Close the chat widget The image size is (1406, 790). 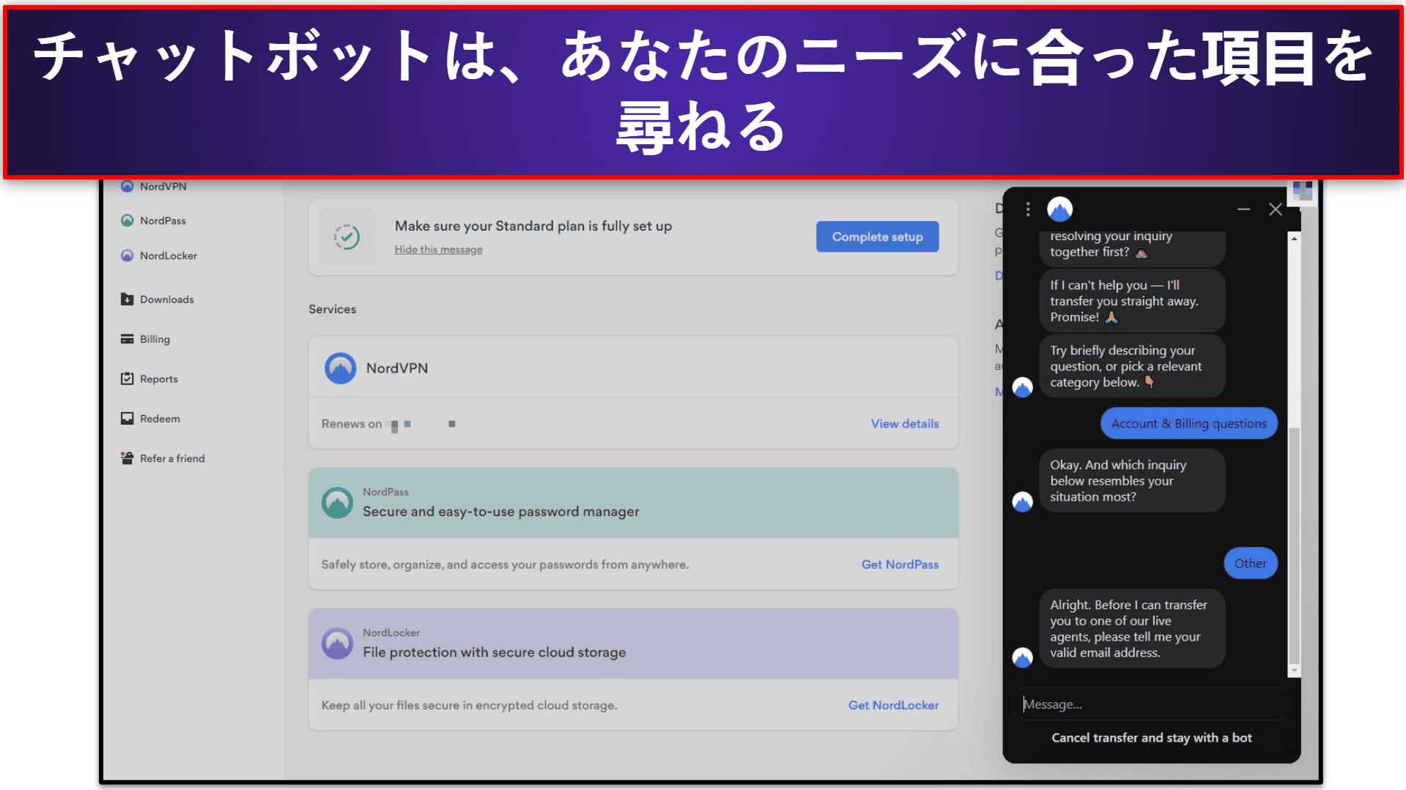coord(1275,209)
